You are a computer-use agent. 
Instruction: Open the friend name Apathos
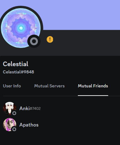(x=29, y=125)
